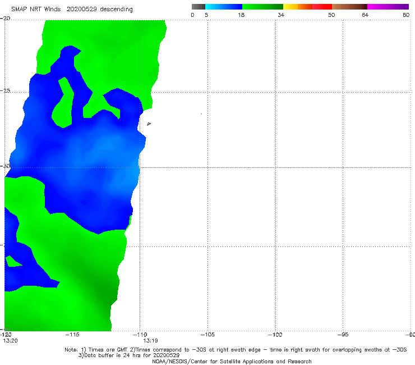This screenshot has width=415, height=365.
Task: Select the green segment of the color bar
Action: (262, 7)
